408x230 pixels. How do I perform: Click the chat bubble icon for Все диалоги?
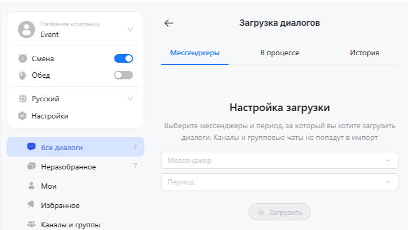coord(31,147)
